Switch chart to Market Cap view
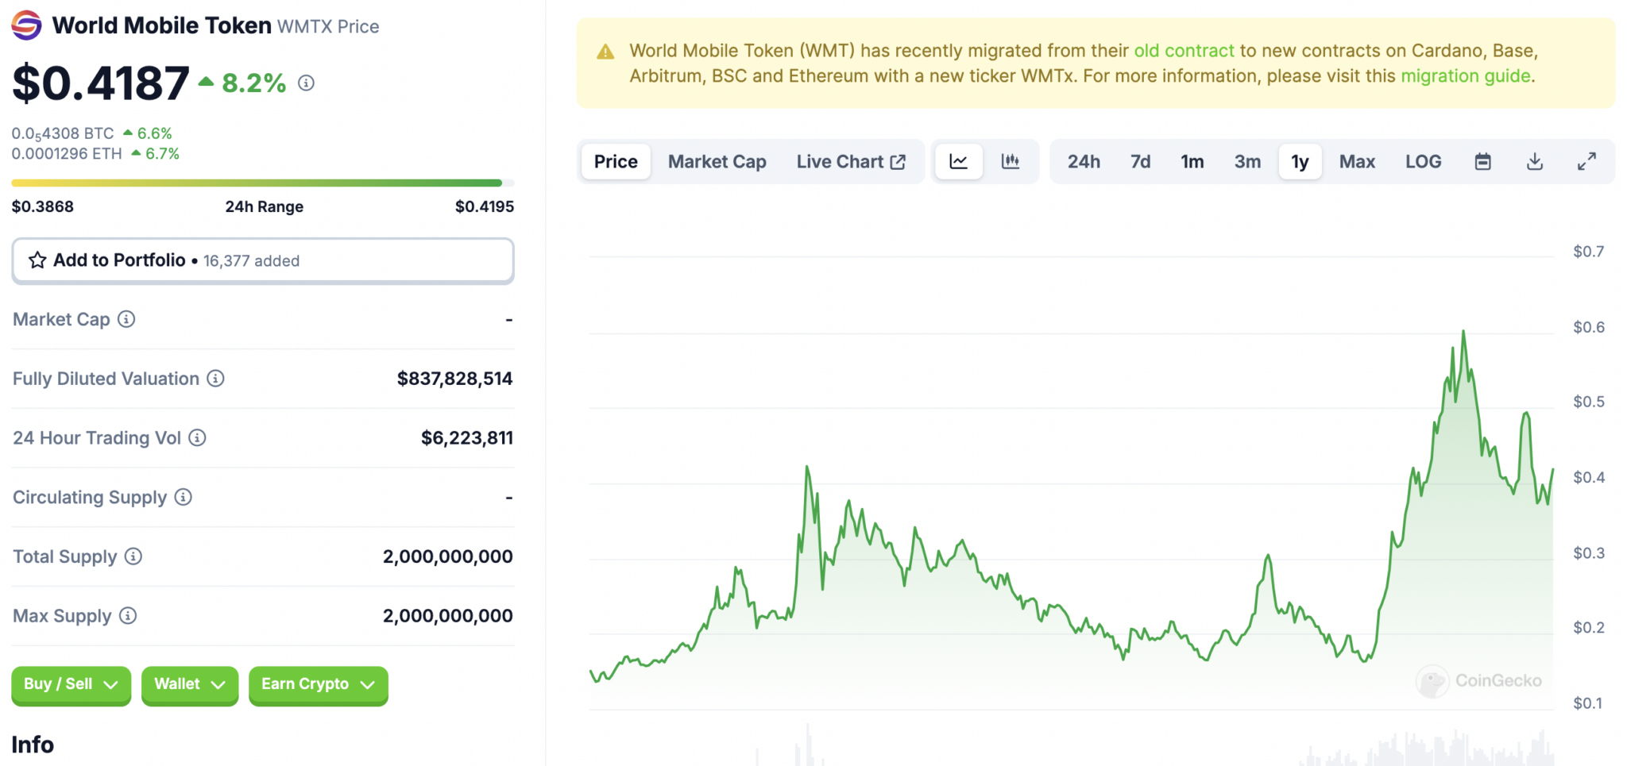The image size is (1627, 766). point(717,161)
